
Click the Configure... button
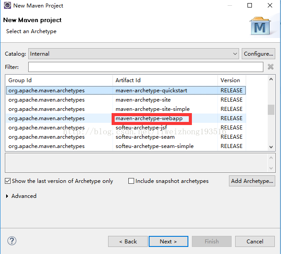click(258, 54)
